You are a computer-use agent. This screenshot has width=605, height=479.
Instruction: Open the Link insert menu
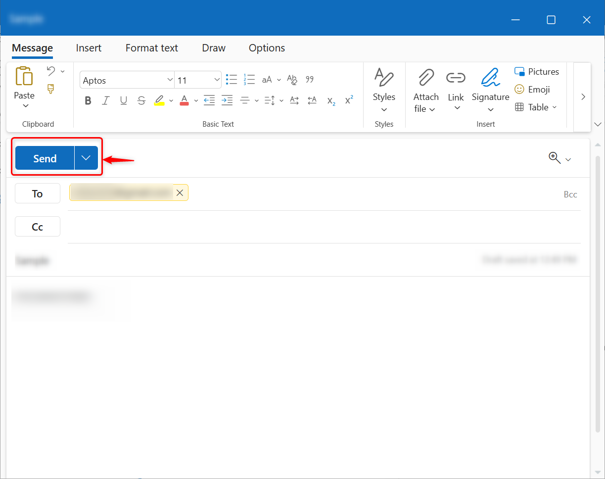tap(456, 91)
